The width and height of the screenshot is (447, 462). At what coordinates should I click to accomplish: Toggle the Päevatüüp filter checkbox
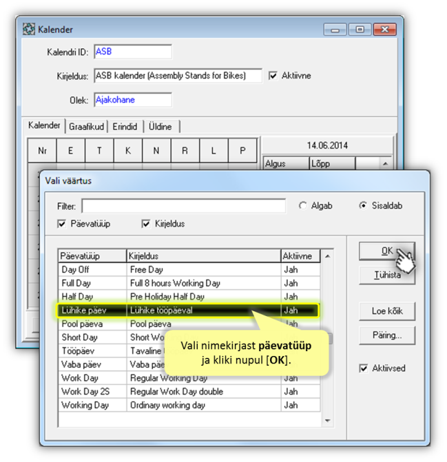click(x=61, y=224)
